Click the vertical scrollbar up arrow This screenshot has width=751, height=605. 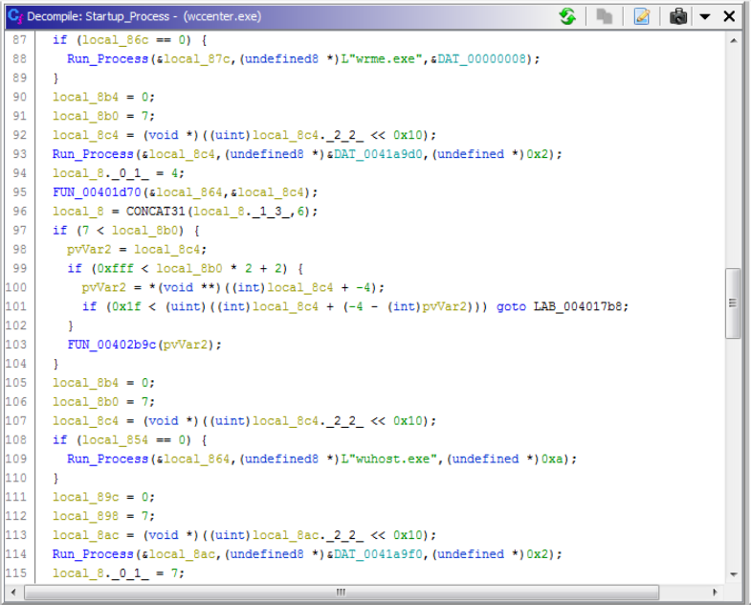pyautogui.click(x=733, y=40)
